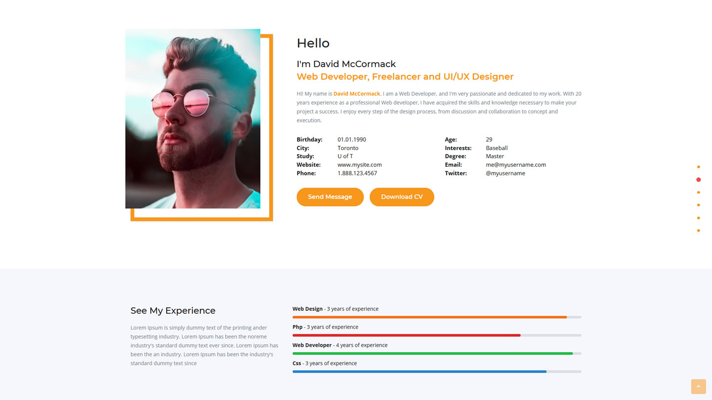Click the me@myusername.com email address

pos(516,165)
